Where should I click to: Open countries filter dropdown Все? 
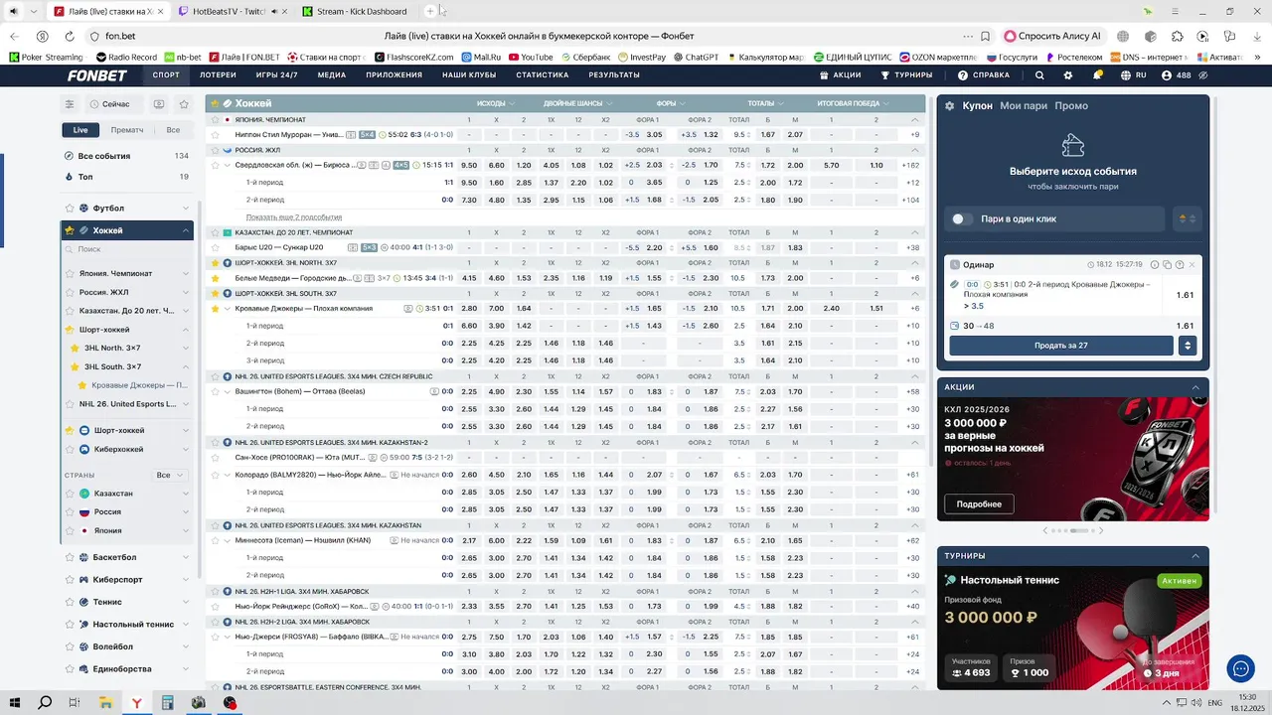(169, 476)
